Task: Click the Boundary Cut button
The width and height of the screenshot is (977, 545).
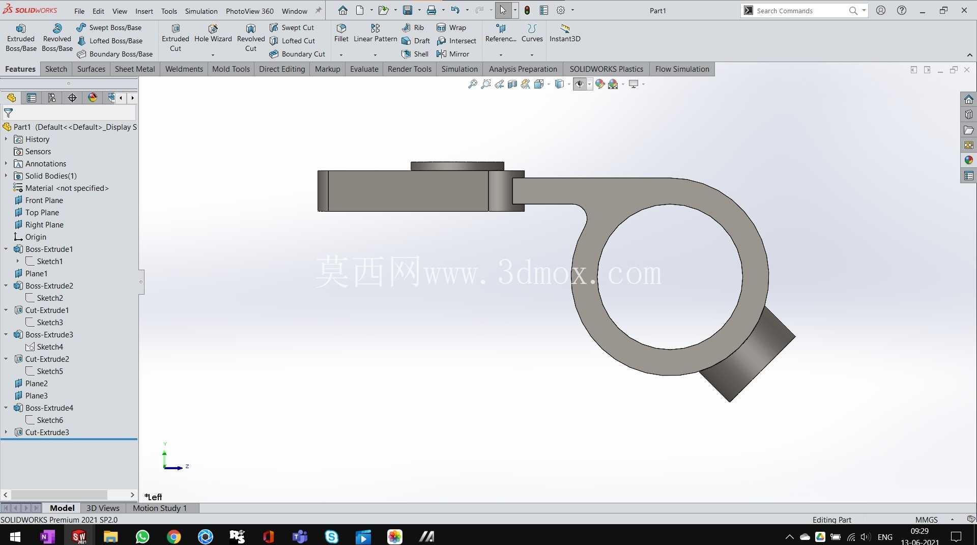Action: point(298,54)
